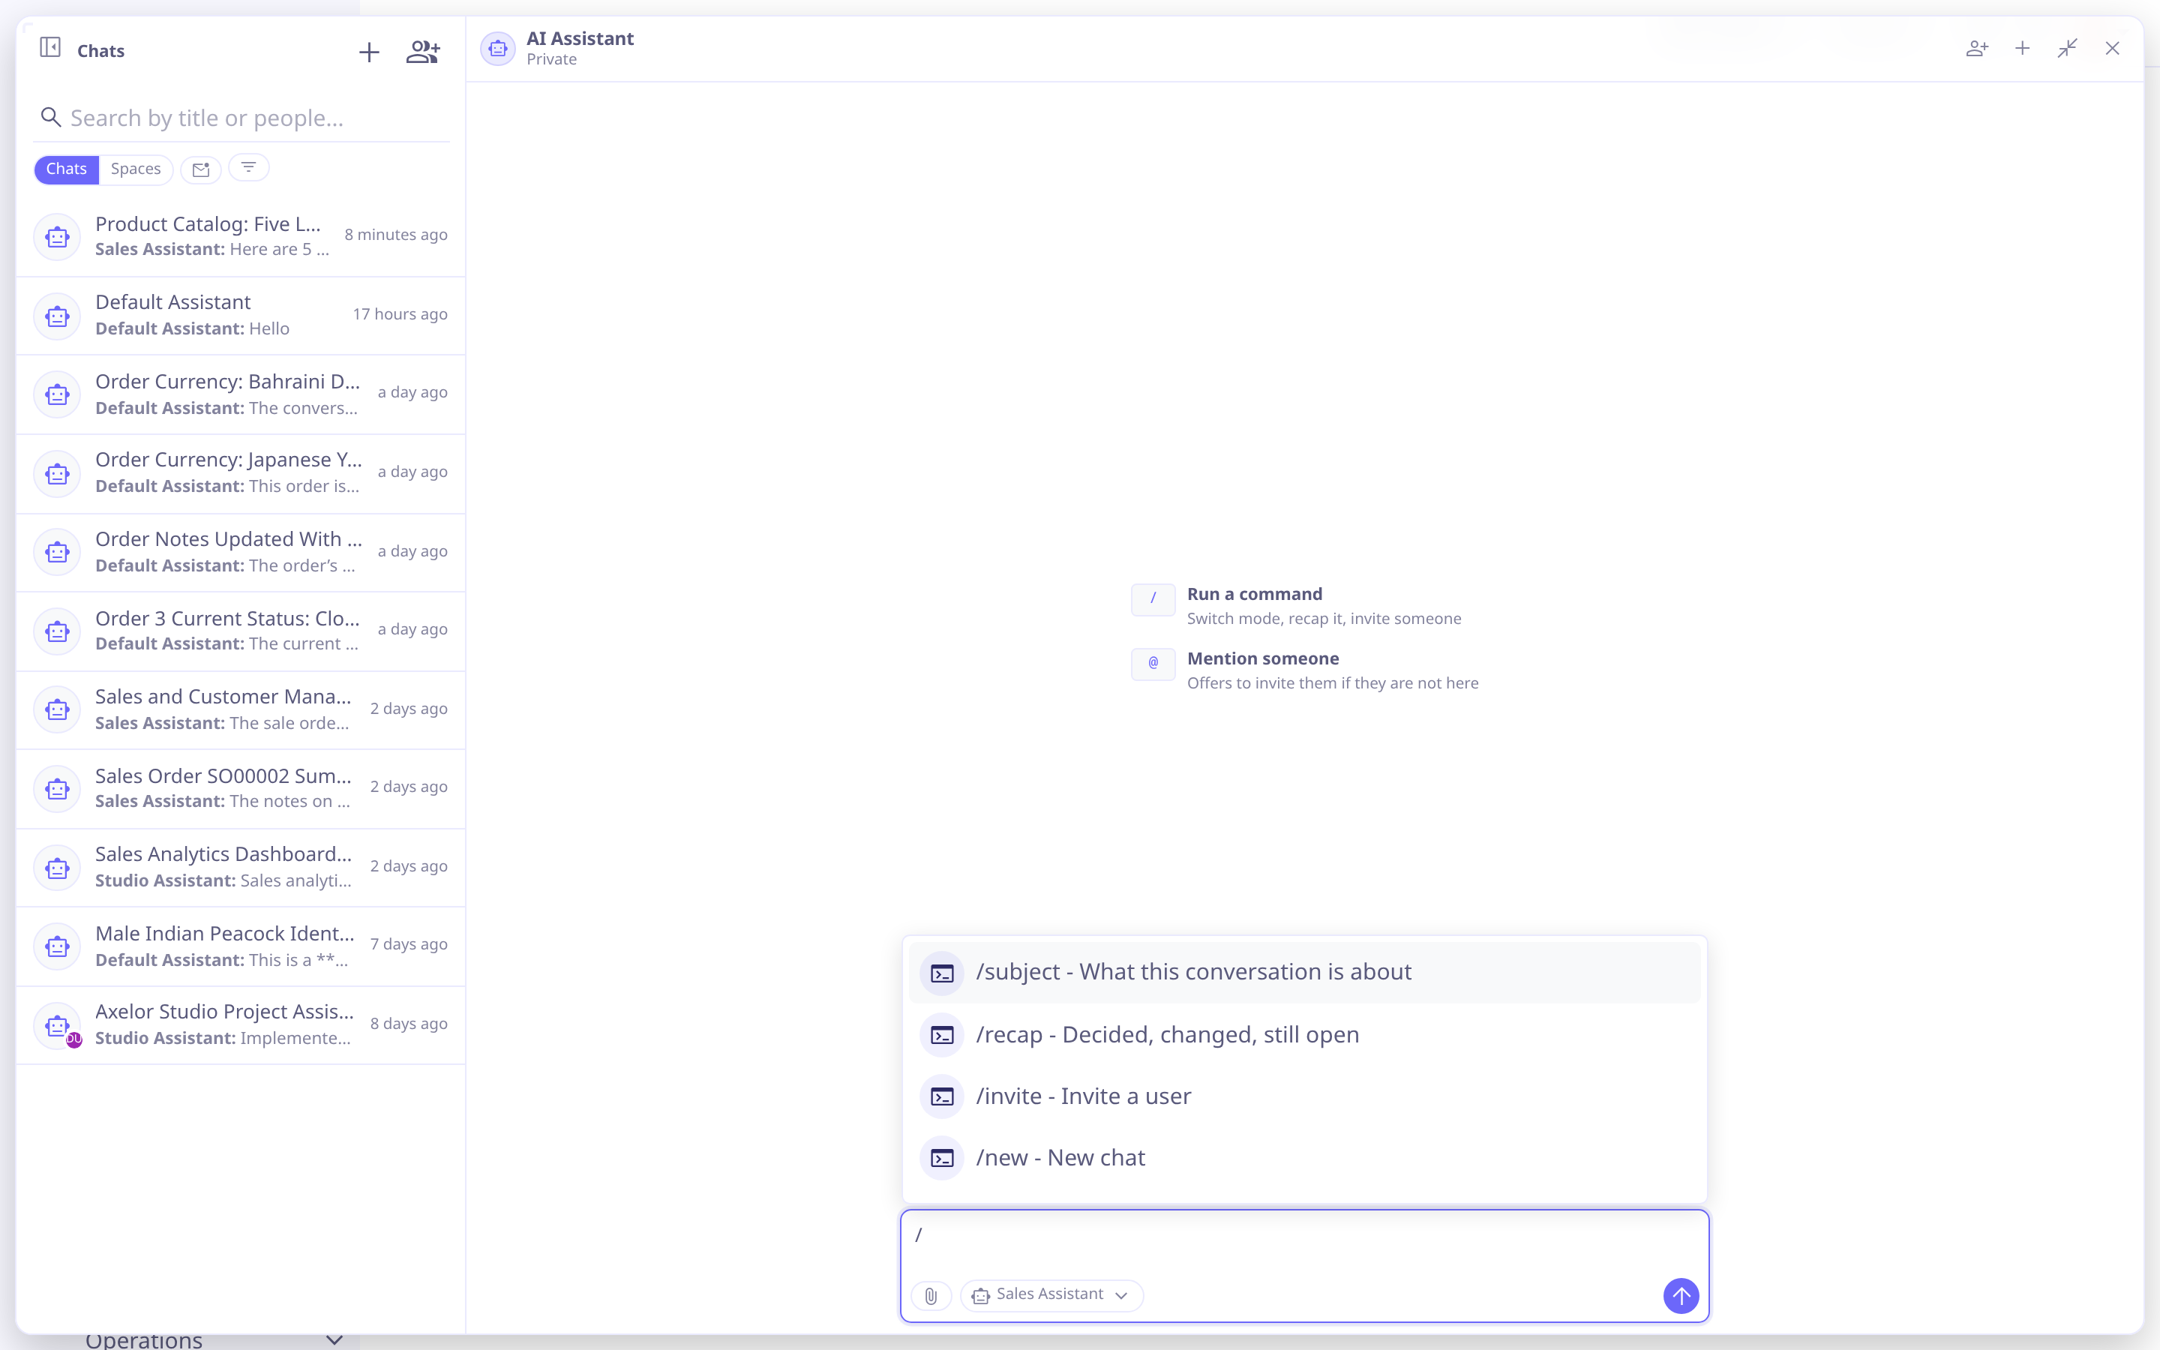Send message with the arrow button
Screen dimensions: 2160x1350
[1681, 1295]
